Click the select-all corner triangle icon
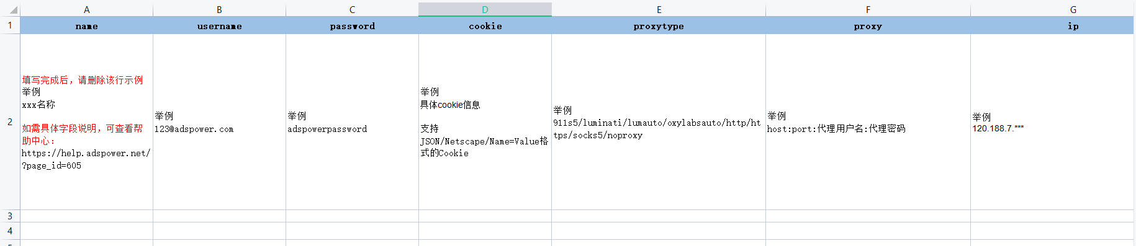 [x=14, y=11]
